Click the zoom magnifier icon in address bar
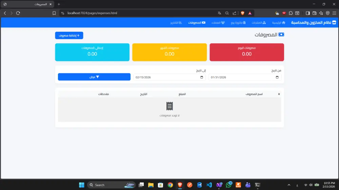339x190 pixels. 227,13
